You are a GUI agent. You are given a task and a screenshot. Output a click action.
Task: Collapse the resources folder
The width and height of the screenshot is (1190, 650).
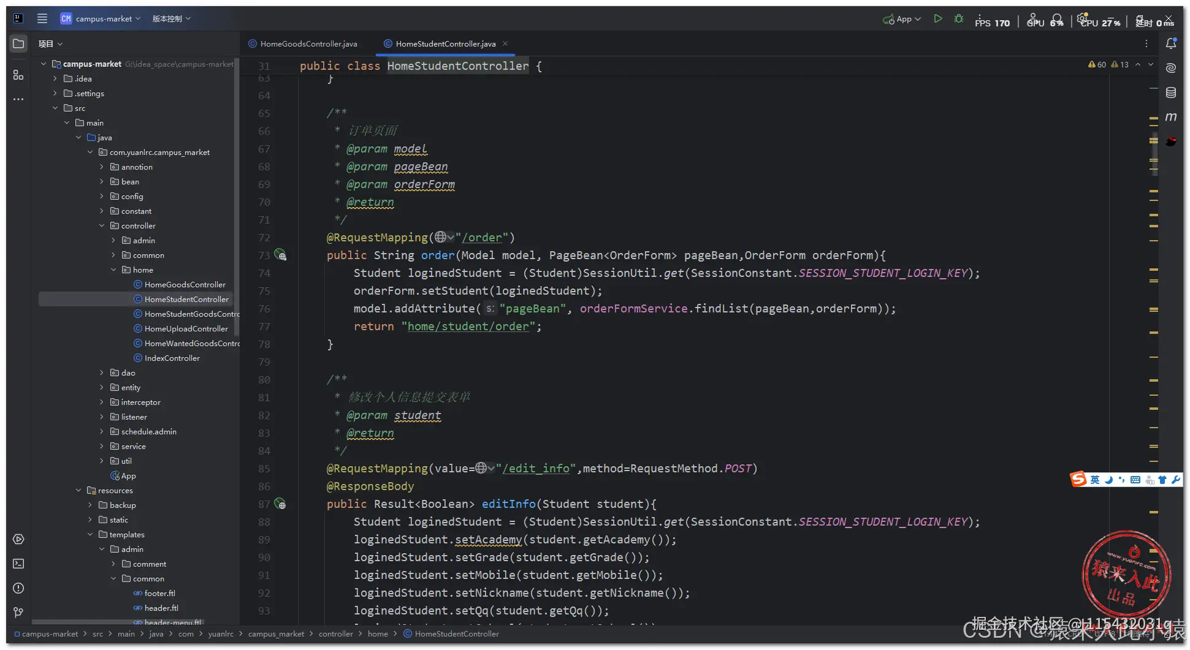coord(78,490)
